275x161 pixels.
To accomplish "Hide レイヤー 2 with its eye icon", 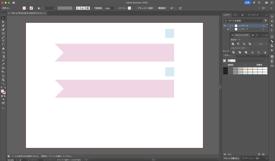I will [x=225, y=26].
